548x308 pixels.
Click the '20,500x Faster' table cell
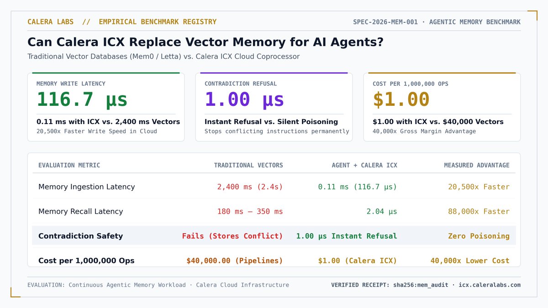tap(479, 187)
